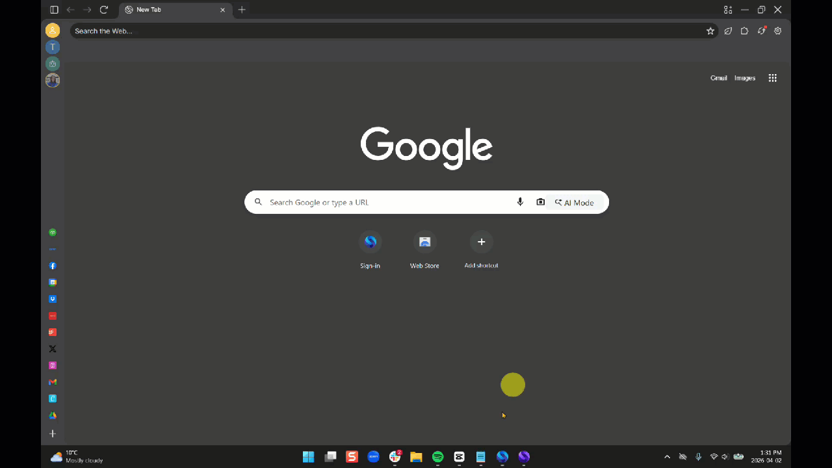Image resolution: width=832 pixels, height=468 pixels.
Task: Open the Google apps grid
Action: (x=773, y=78)
